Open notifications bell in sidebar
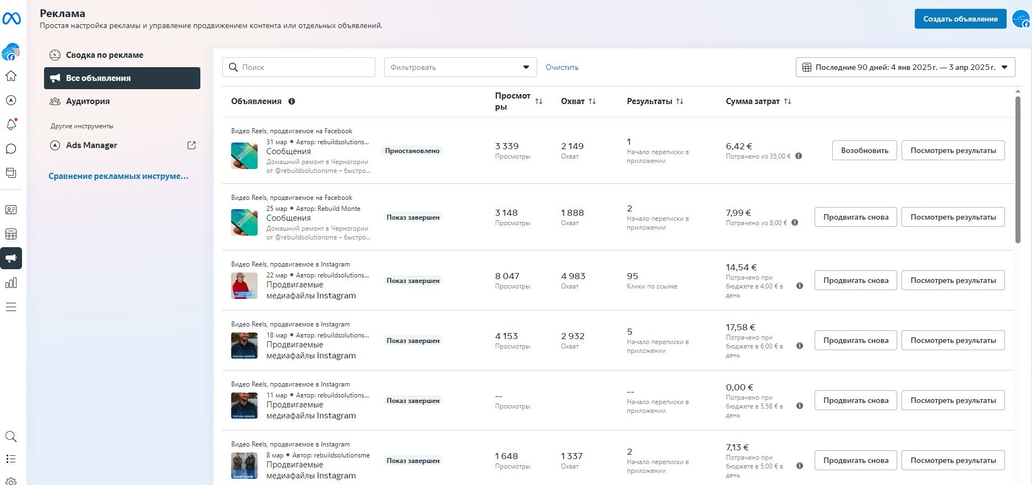Viewport: 1032px width, 485px height. pyautogui.click(x=11, y=124)
